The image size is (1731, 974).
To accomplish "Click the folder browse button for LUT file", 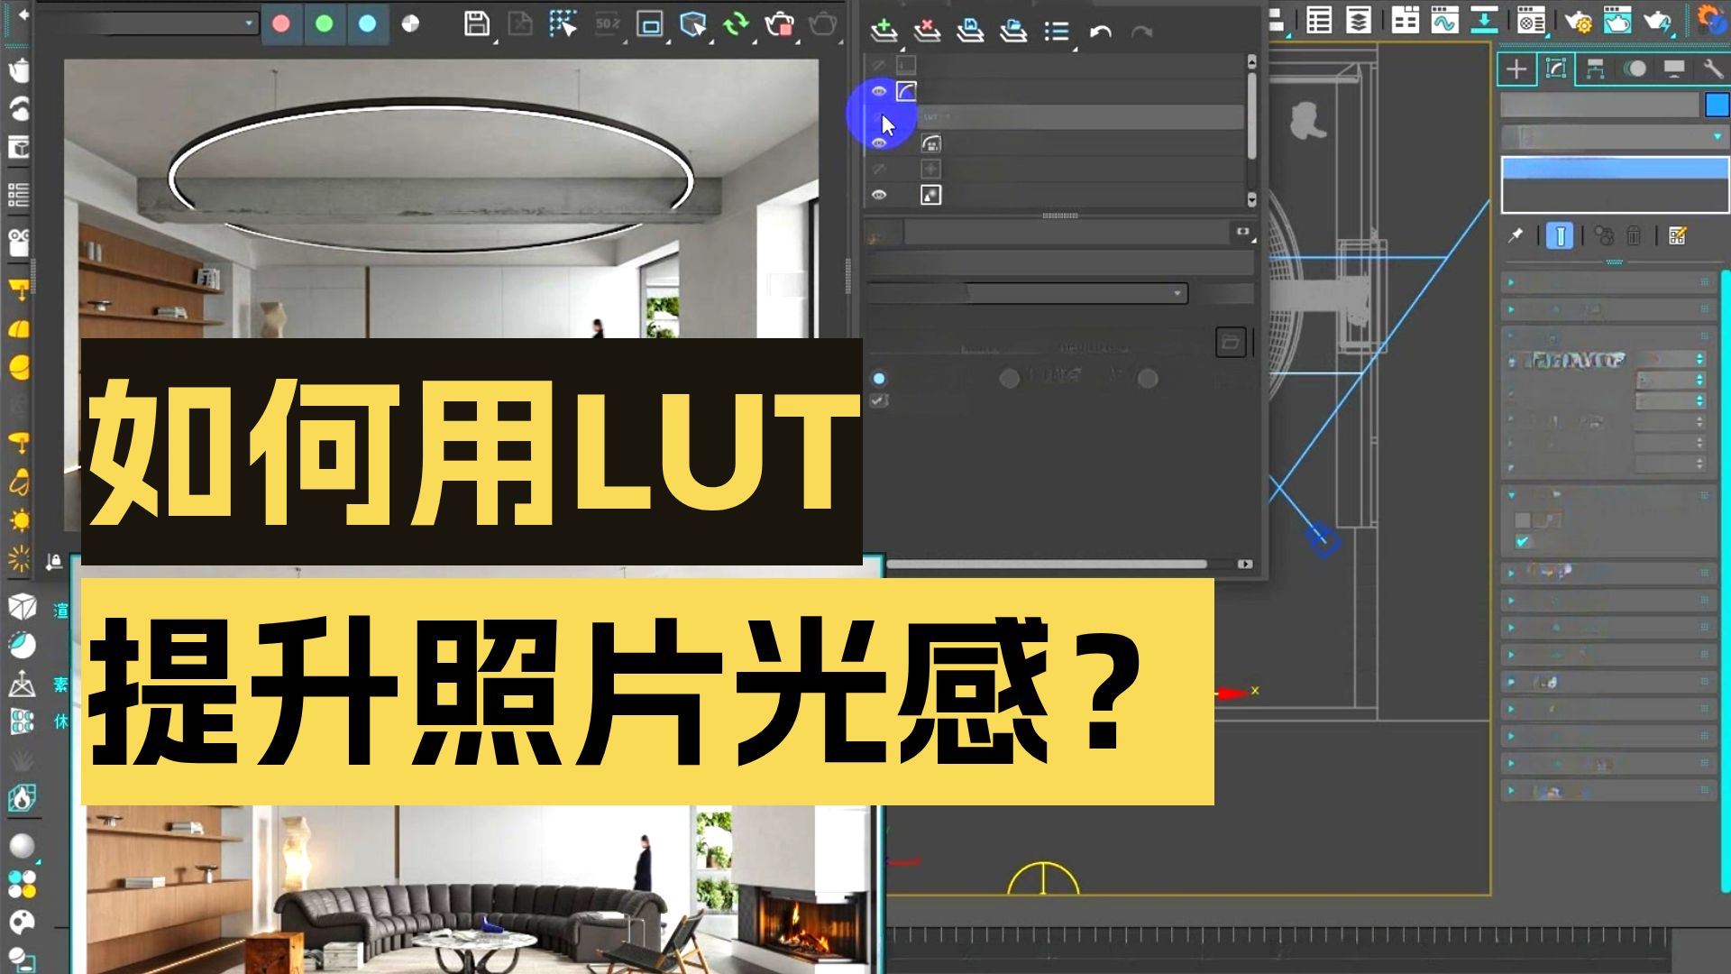I will pyautogui.click(x=1231, y=342).
